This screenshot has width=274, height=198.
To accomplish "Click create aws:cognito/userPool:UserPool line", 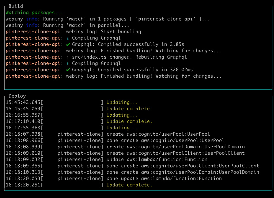I will point(108,134).
